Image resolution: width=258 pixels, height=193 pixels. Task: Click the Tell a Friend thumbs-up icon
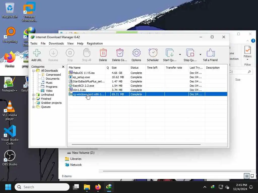pyautogui.click(x=210, y=53)
